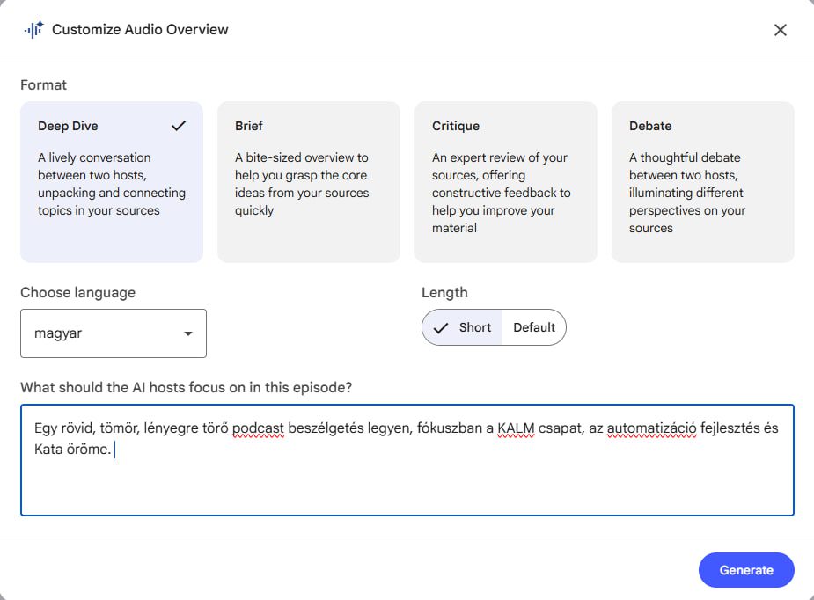Viewport: 814px width, 600px height.
Task: Click the 'Customize Audio Overview' title
Action: pyautogui.click(x=140, y=30)
